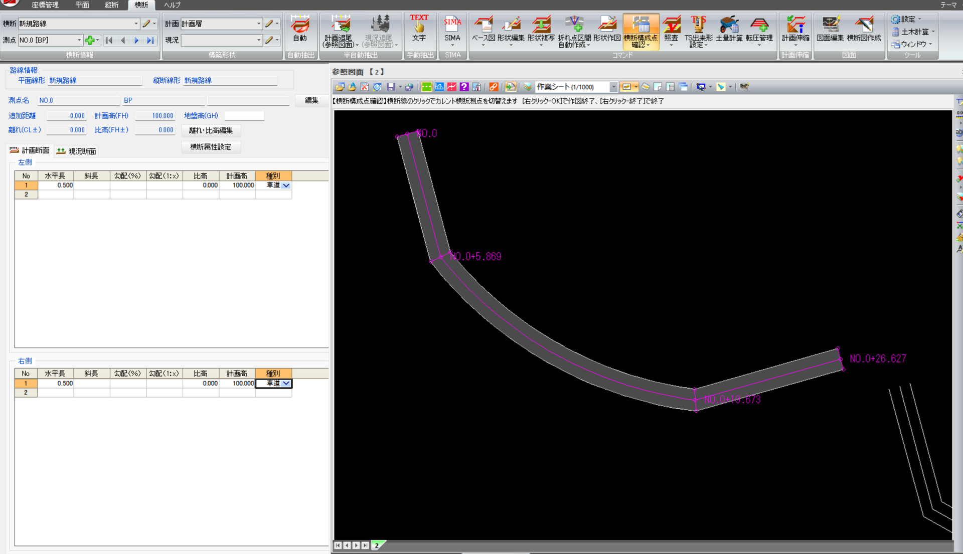Open left side 種別 車道 dropdown
The height and width of the screenshot is (554, 963).
click(286, 186)
